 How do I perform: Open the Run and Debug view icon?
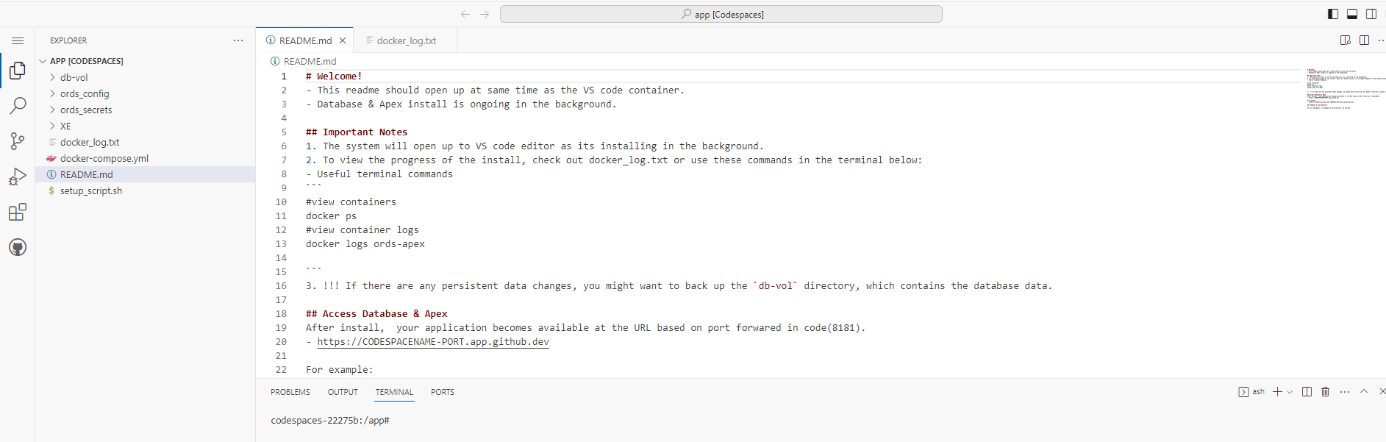[x=18, y=177]
